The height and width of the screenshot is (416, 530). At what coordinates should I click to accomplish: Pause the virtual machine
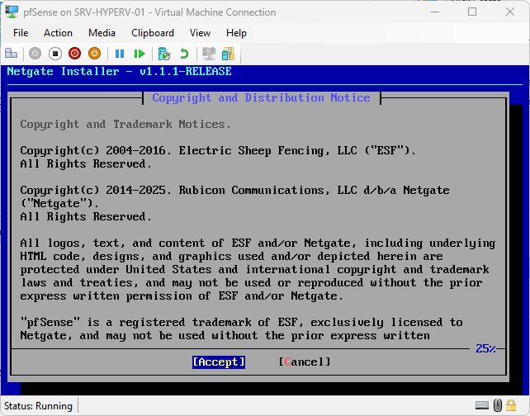(x=120, y=54)
